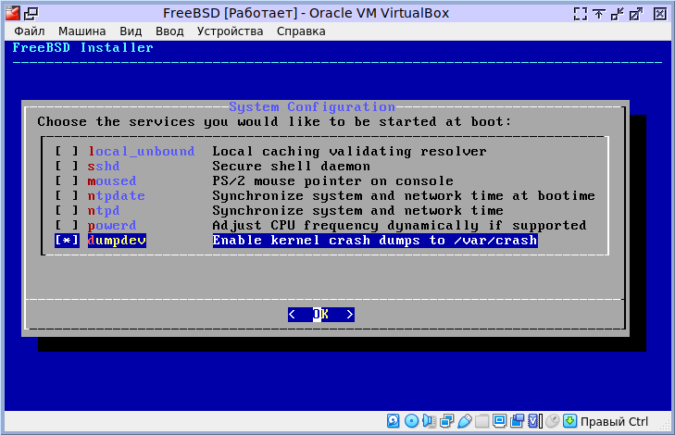The height and width of the screenshot is (435, 675).
Task: Select the highlighted dumpdev service name
Action: (x=117, y=240)
